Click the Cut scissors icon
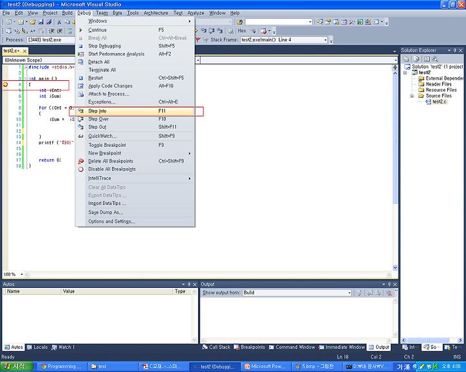The image size is (466, 372). click(x=59, y=22)
